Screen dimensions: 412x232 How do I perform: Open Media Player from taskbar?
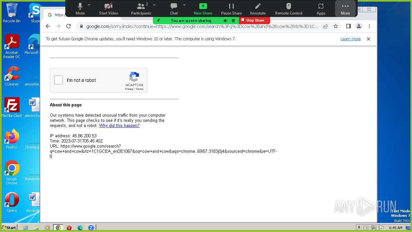pos(47,228)
